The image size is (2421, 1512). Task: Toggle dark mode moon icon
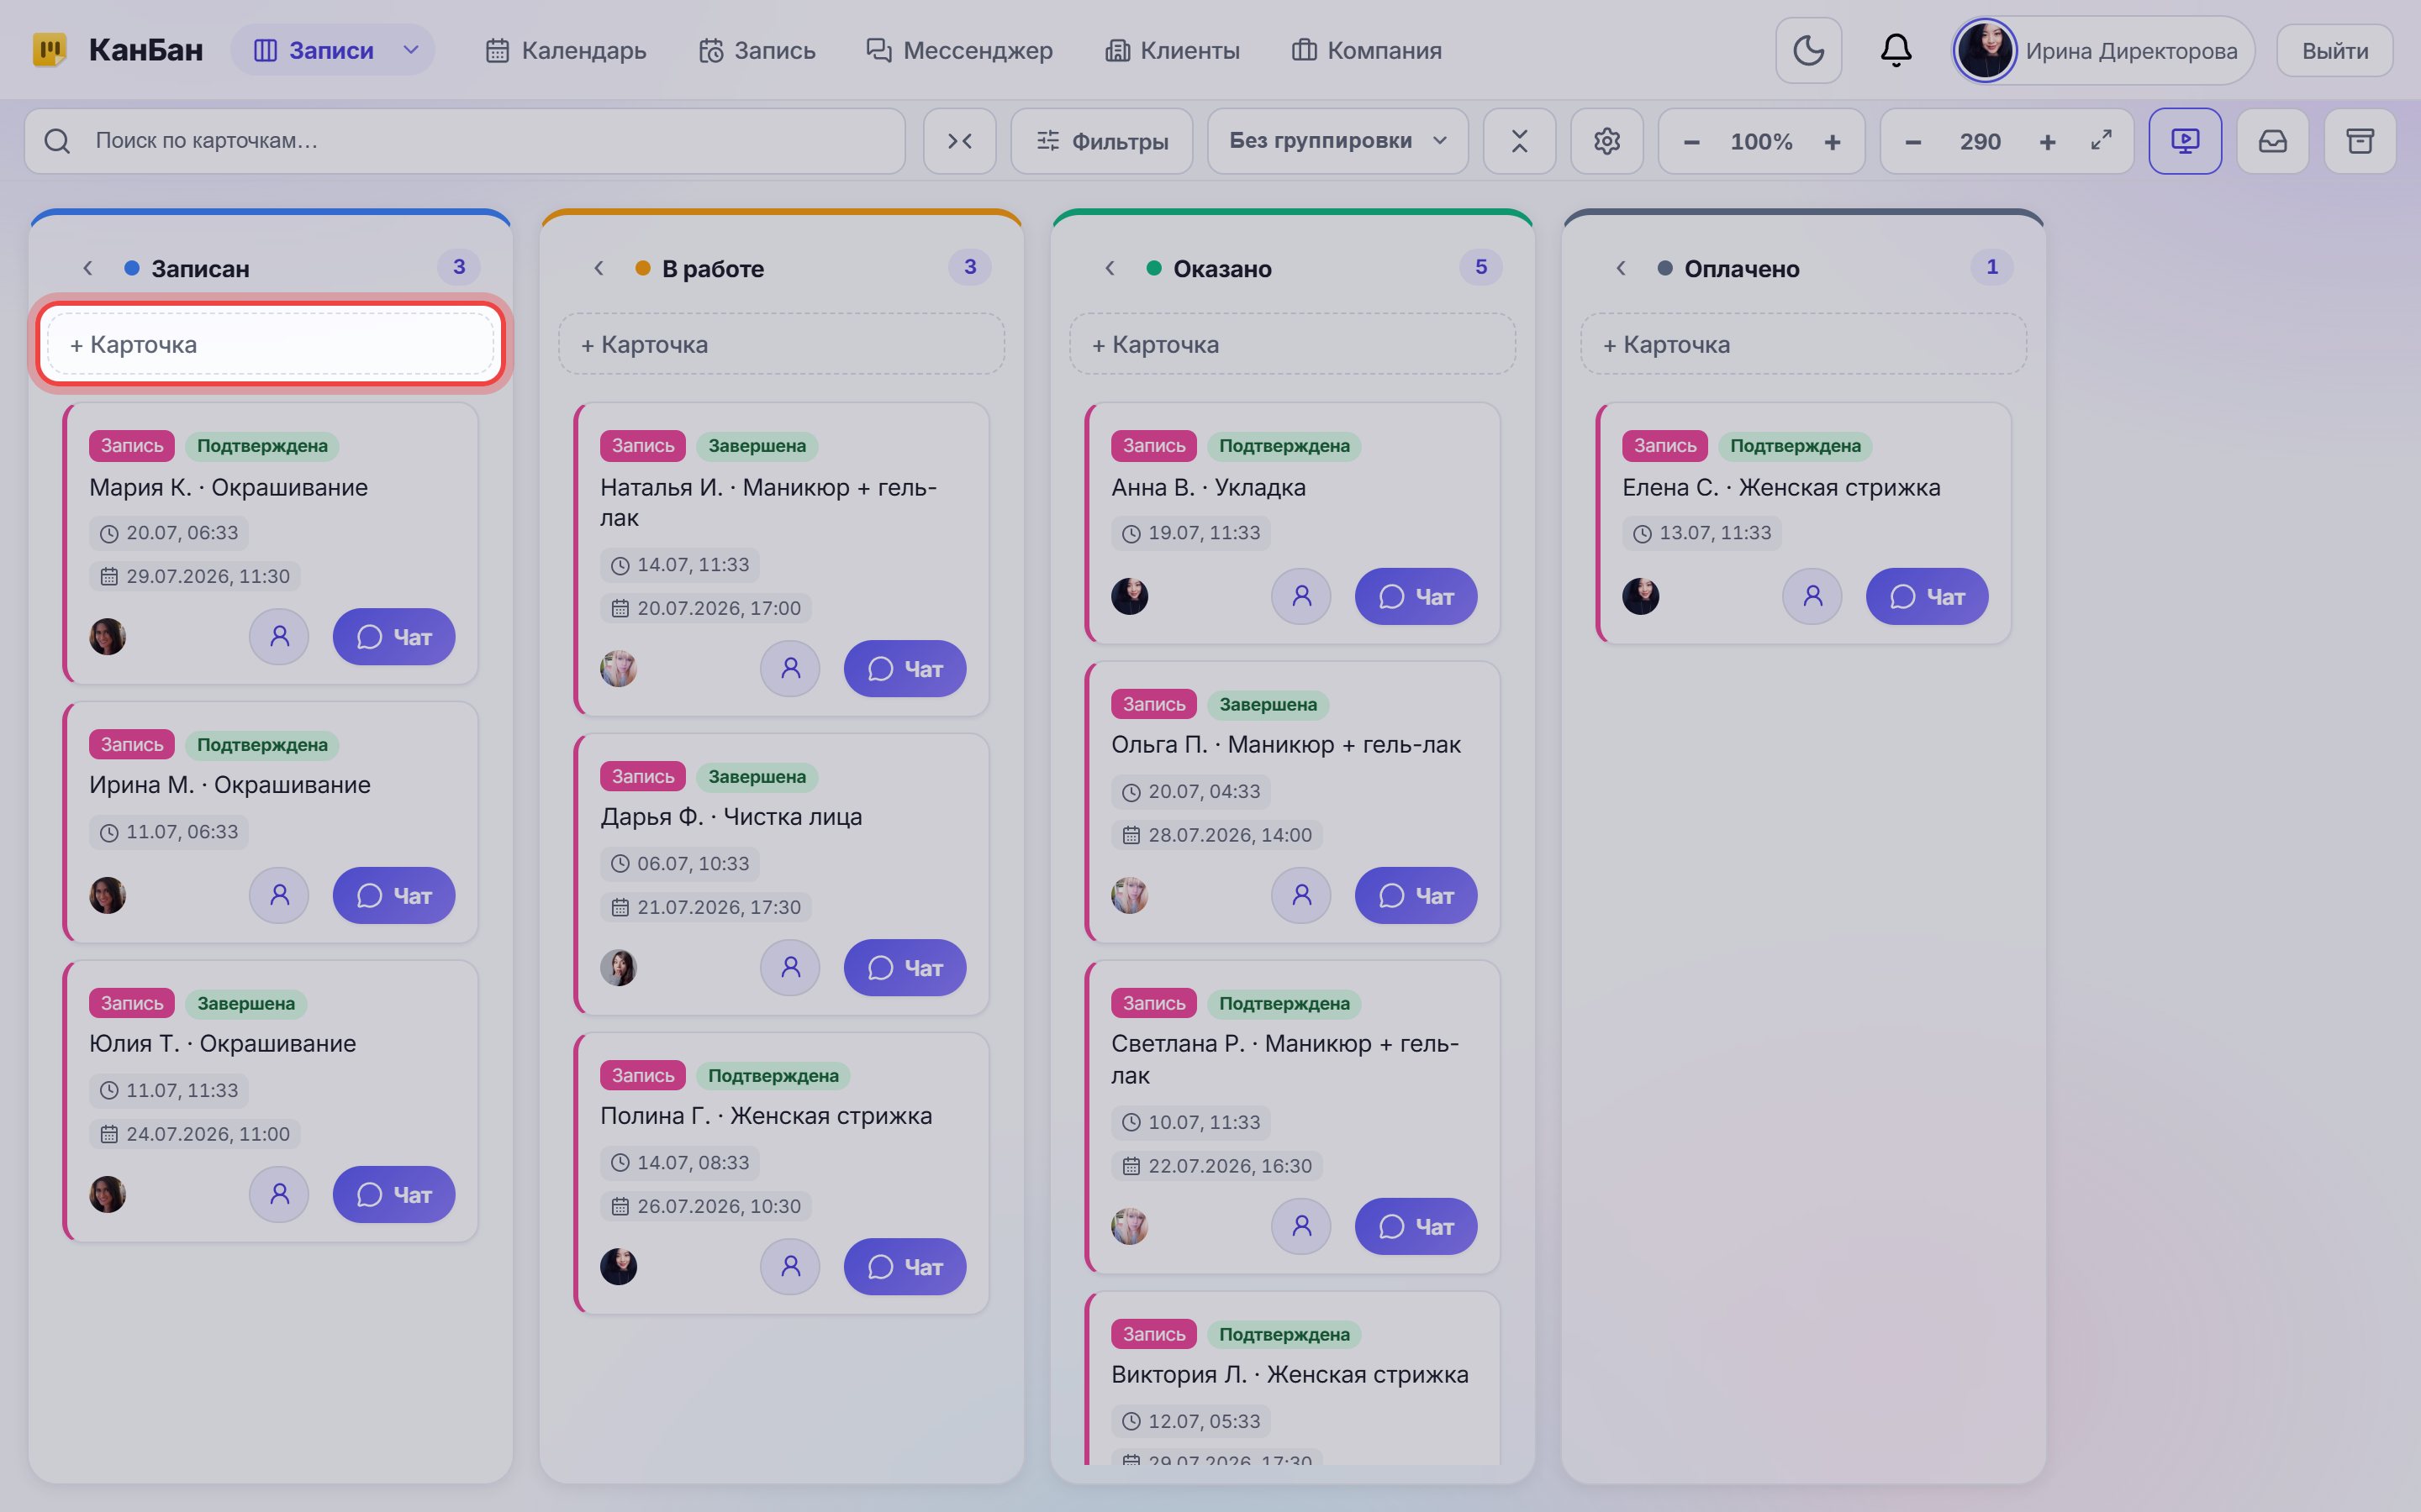1807,50
